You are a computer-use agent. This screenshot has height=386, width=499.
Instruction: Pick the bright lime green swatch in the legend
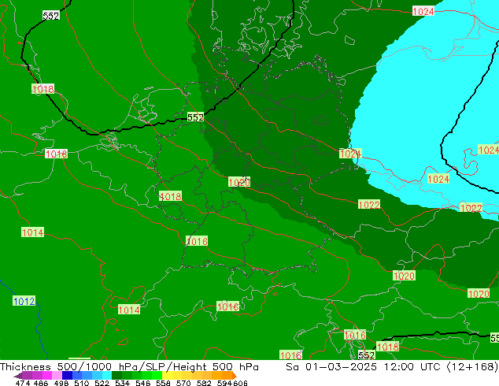tap(157, 376)
